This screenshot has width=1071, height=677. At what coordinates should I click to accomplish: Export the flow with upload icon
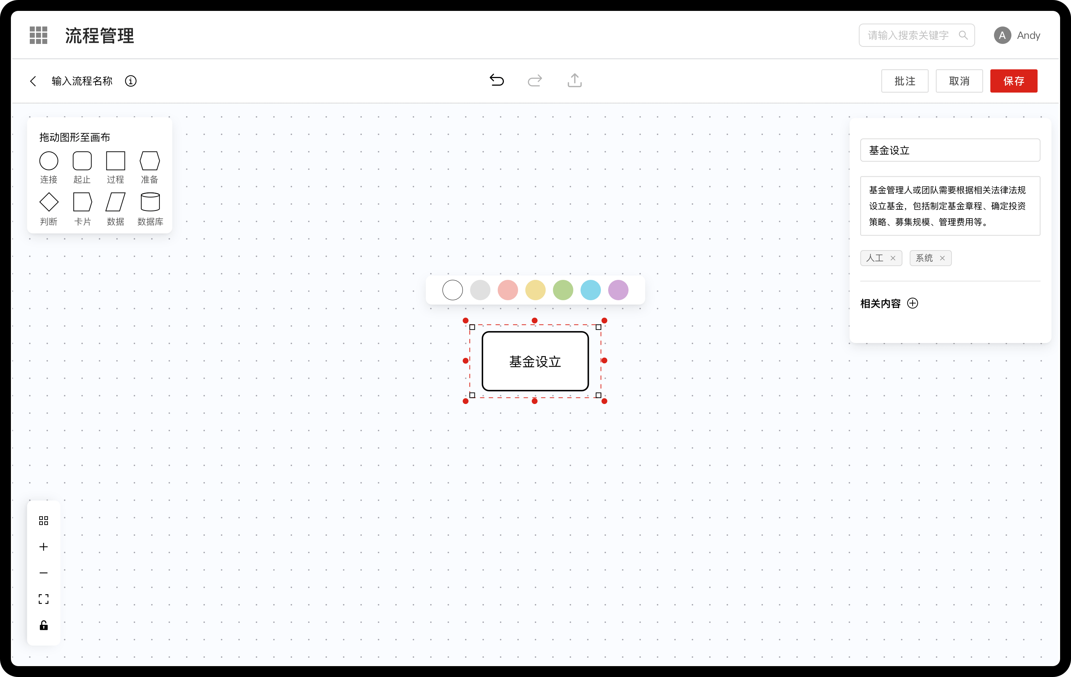[575, 81]
